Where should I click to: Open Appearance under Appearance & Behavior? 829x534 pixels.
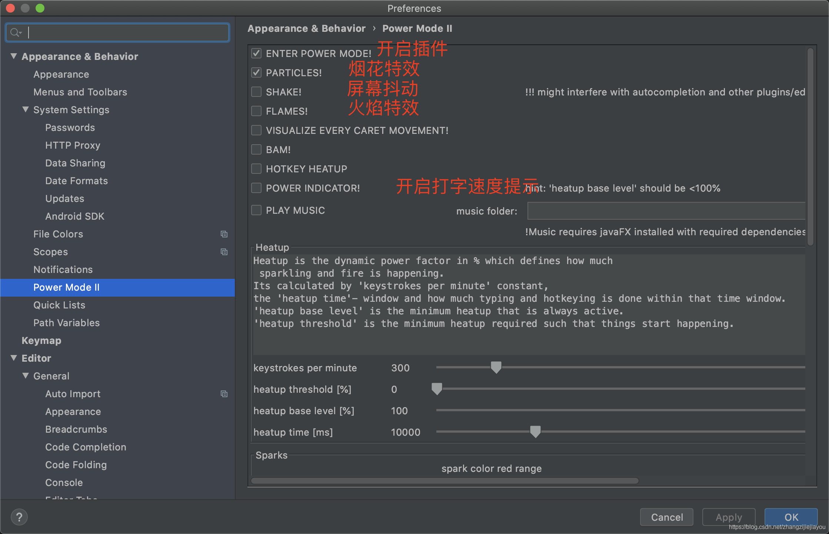coord(61,74)
